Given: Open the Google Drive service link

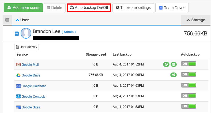Looking at the screenshot, I should (x=31, y=75).
